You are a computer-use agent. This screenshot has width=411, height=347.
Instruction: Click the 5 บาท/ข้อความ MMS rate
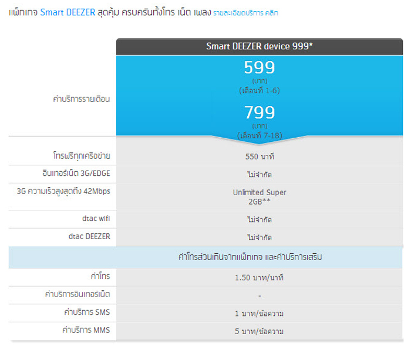(x=260, y=331)
